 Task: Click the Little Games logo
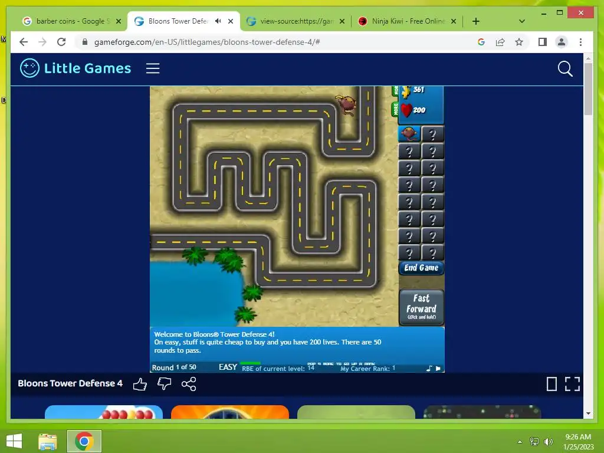pyautogui.click(x=75, y=68)
